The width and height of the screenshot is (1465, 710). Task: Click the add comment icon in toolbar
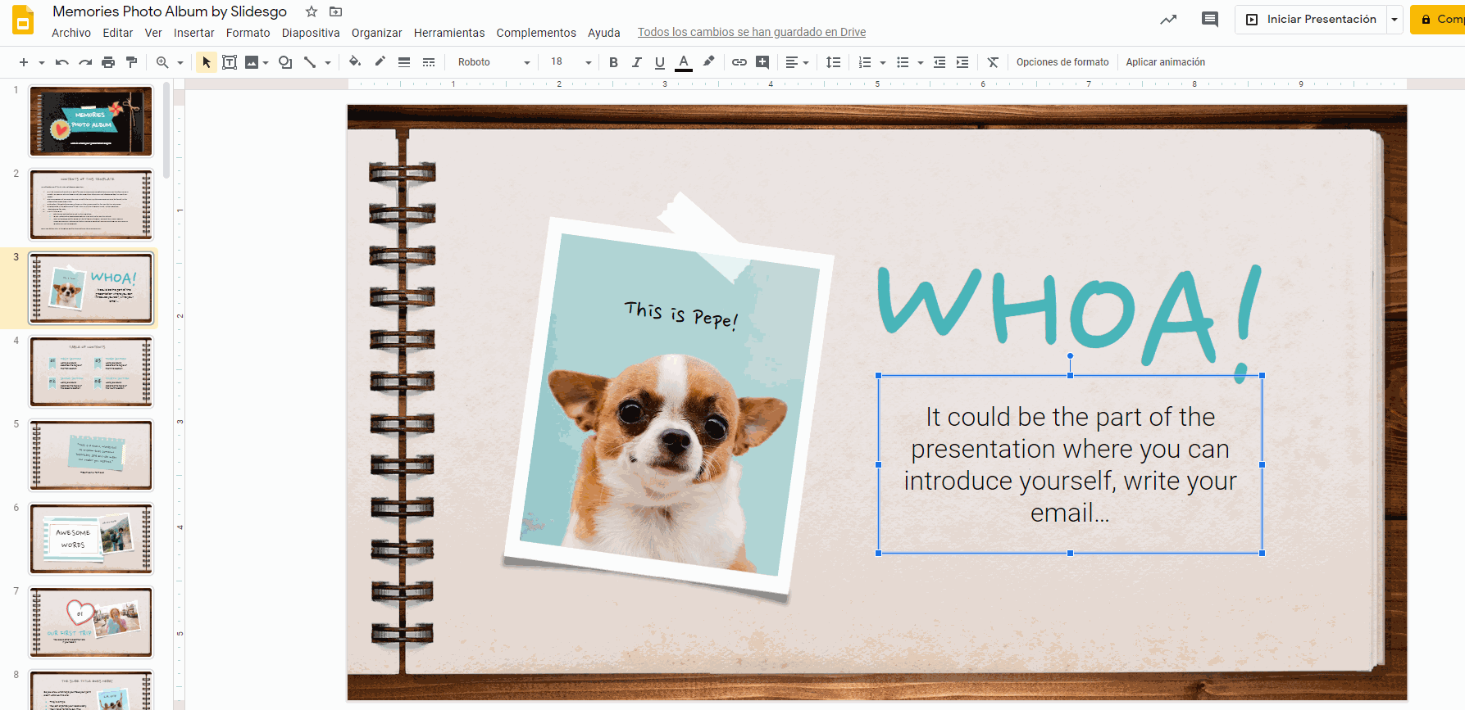[x=762, y=62]
